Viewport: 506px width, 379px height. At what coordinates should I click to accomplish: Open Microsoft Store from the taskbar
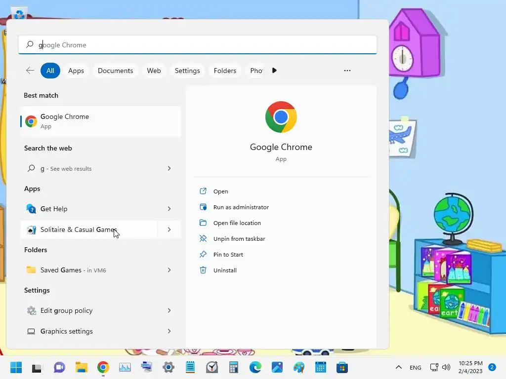coord(342,367)
